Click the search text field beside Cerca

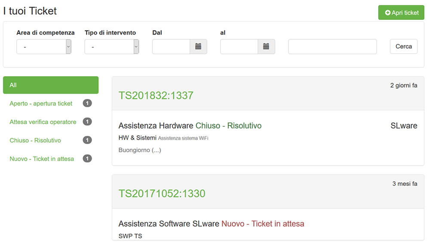[332, 46]
